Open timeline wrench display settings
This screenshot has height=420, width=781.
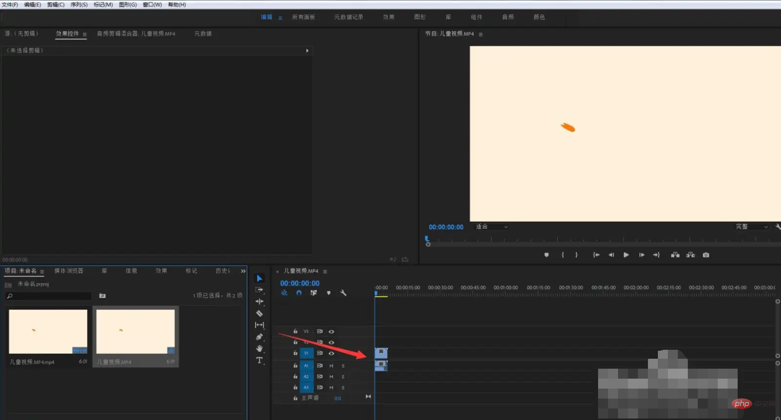pos(343,293)
